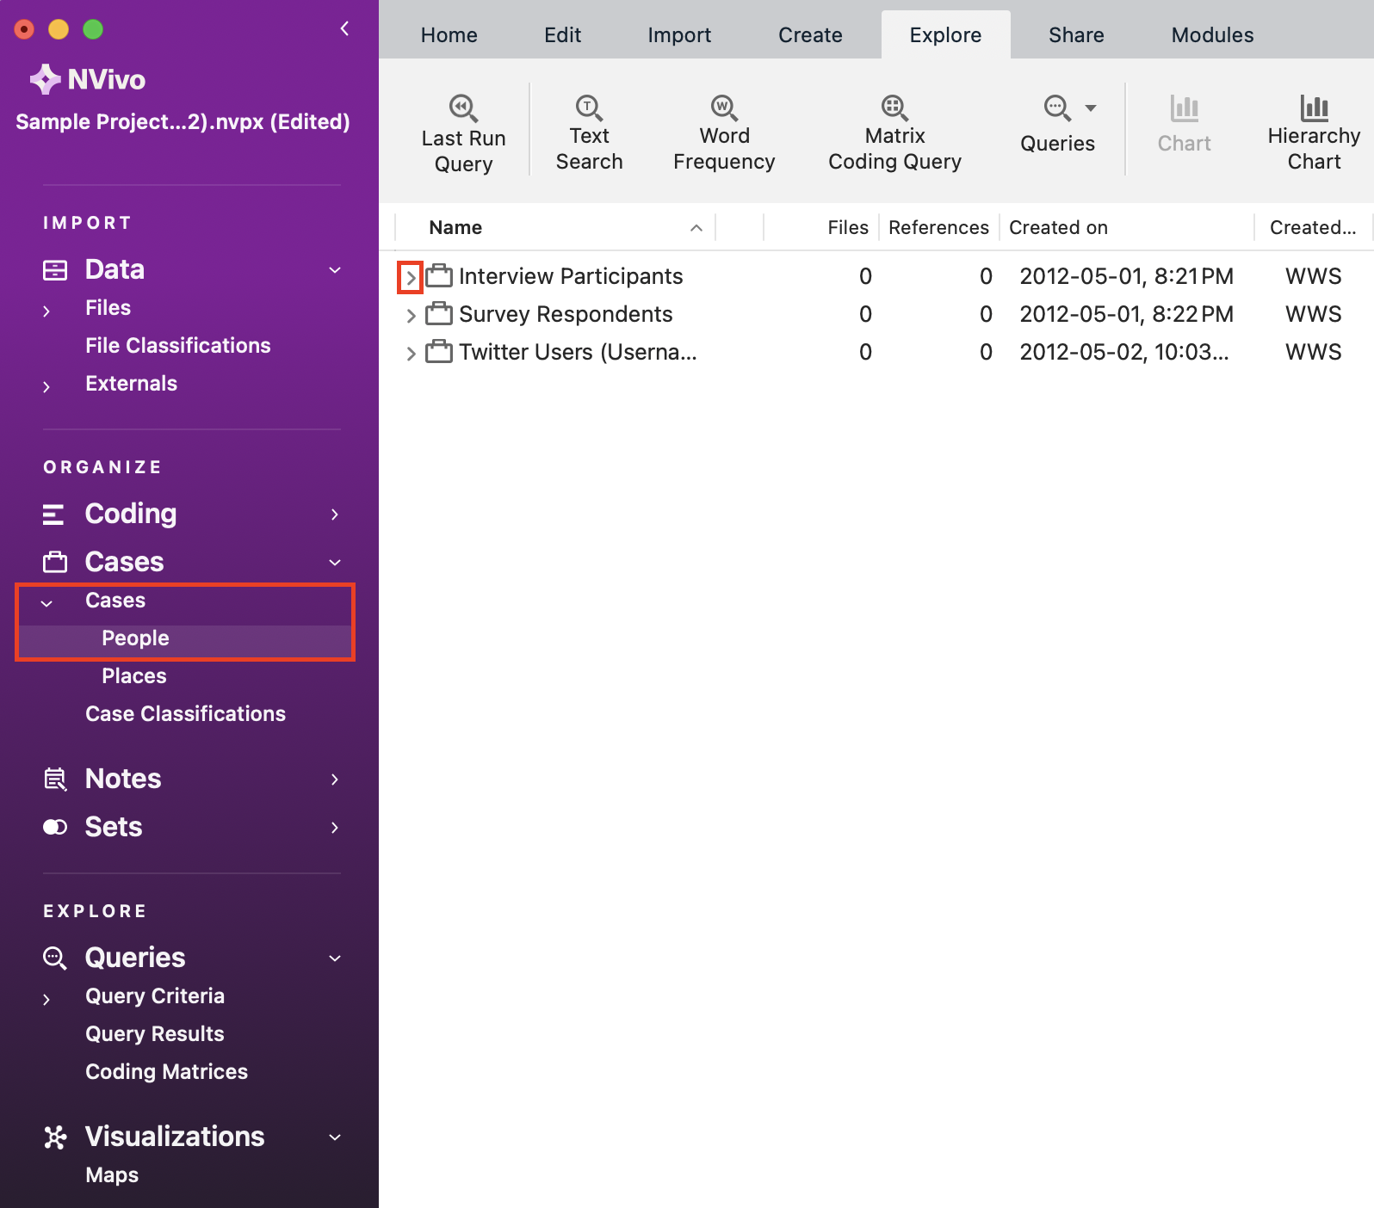Switch to the Home tab
The width and height of the screenshot is (1374, 1208).
pyautogui.click(x=449, y=34)
